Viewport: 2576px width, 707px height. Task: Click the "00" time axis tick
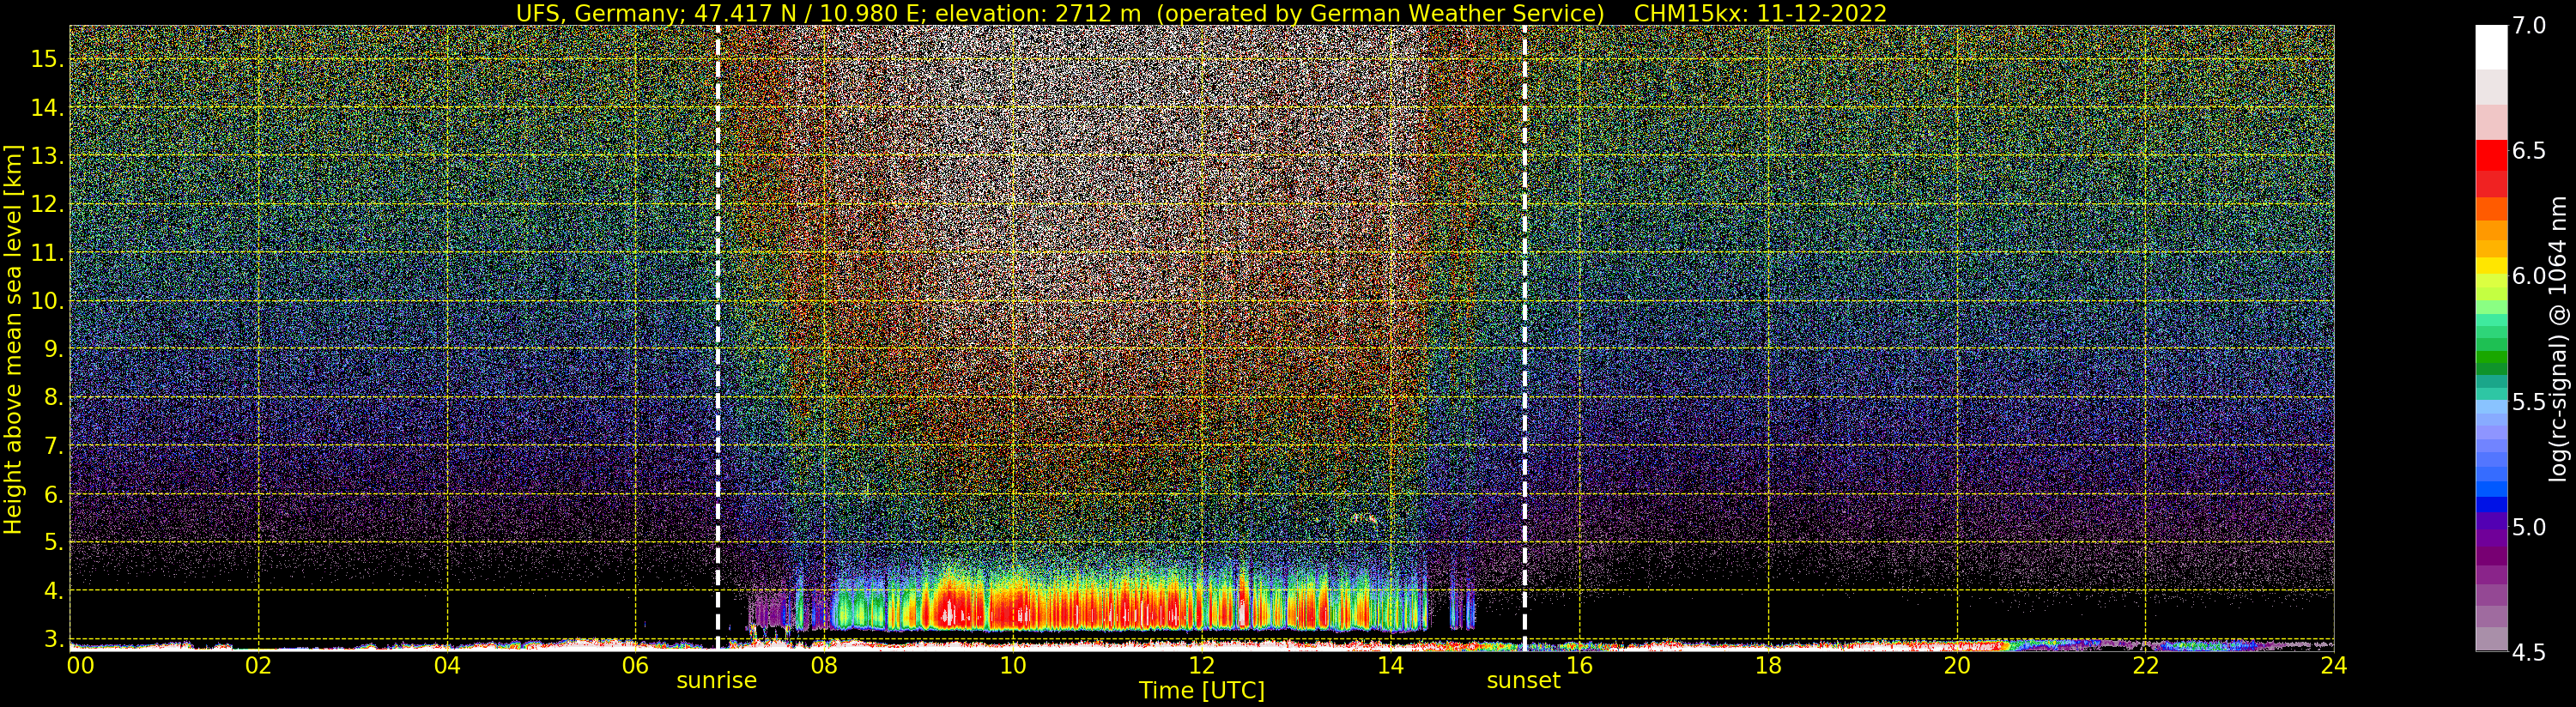click(x=80, y=666)
